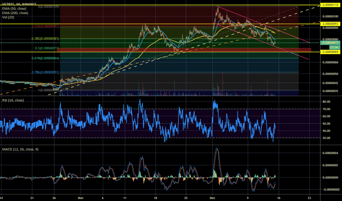
Task: Click the current price label 0.00000077
Action: pyautogui.click(x=330, y=43)
